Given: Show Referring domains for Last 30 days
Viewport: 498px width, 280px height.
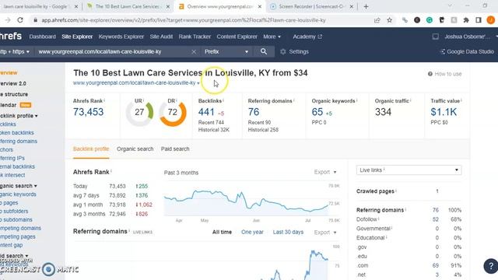Looking at the screenshot, I should (288, 232).
